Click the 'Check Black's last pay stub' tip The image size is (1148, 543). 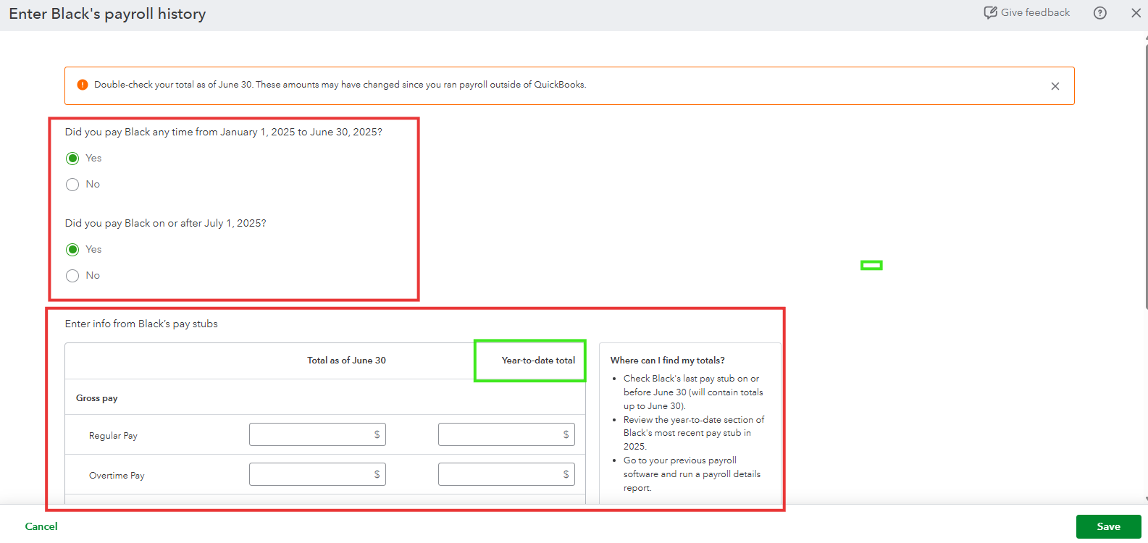pos(693,392)
